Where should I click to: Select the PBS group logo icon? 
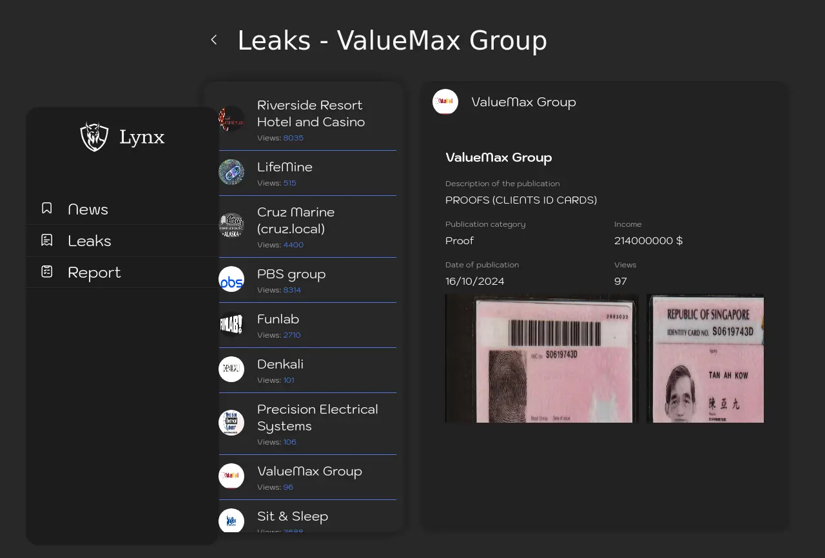pyautogui.click(x=231, y=279)
